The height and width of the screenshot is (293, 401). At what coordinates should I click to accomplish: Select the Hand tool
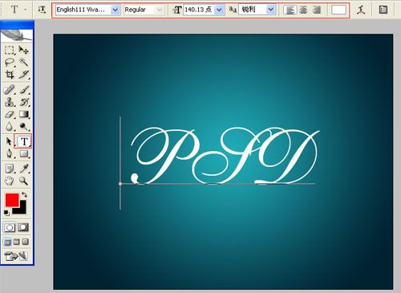[10, 181]
